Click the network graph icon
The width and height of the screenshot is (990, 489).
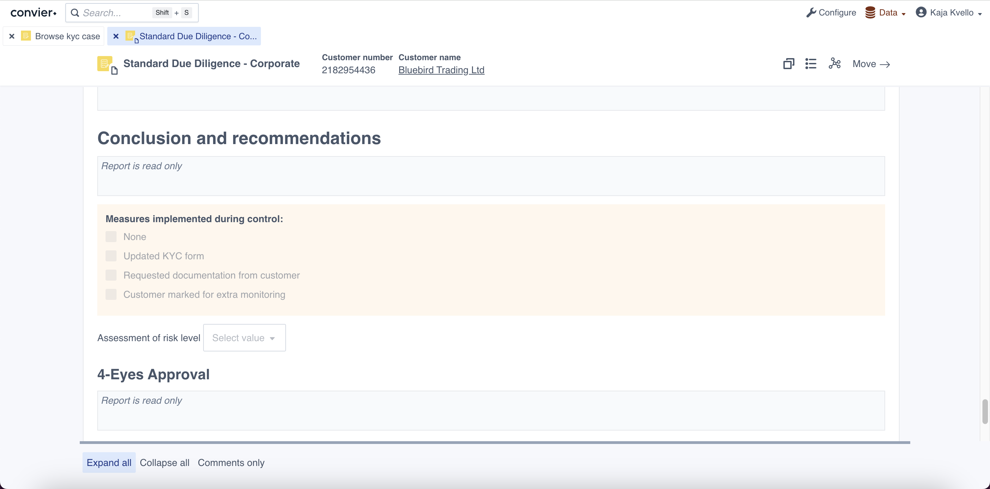click(834, 63)
